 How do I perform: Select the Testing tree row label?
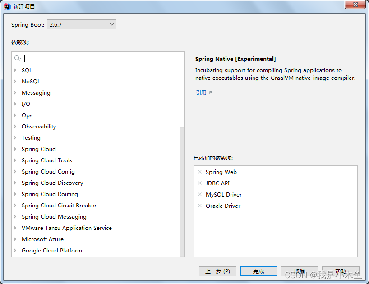pos(31,138)
